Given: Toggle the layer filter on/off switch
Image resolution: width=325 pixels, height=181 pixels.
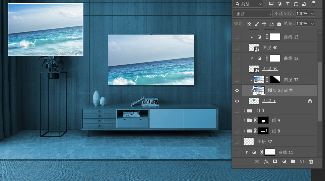Looking at the screenshot, I should (314, 3).
